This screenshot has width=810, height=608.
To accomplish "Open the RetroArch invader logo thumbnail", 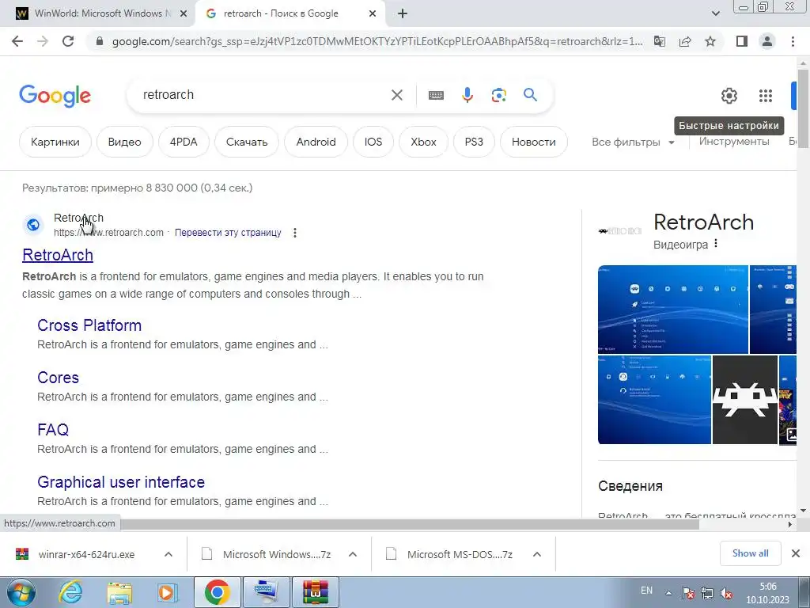I will 744,400.
